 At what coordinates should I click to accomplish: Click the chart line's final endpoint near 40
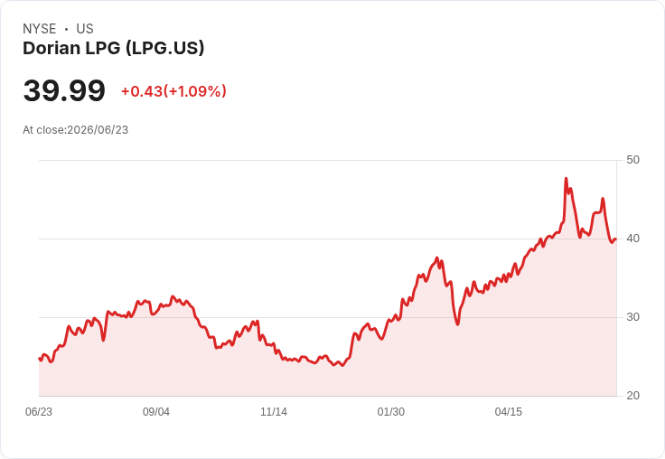tap(615, 239)
